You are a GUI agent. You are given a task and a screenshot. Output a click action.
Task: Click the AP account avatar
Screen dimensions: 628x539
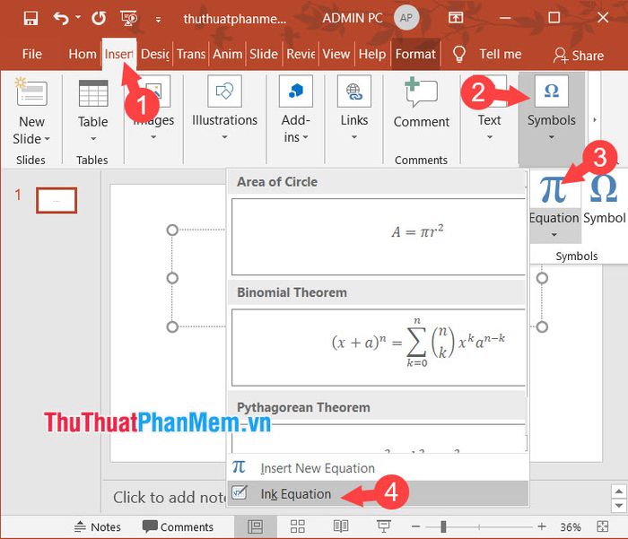pos(406,18)
